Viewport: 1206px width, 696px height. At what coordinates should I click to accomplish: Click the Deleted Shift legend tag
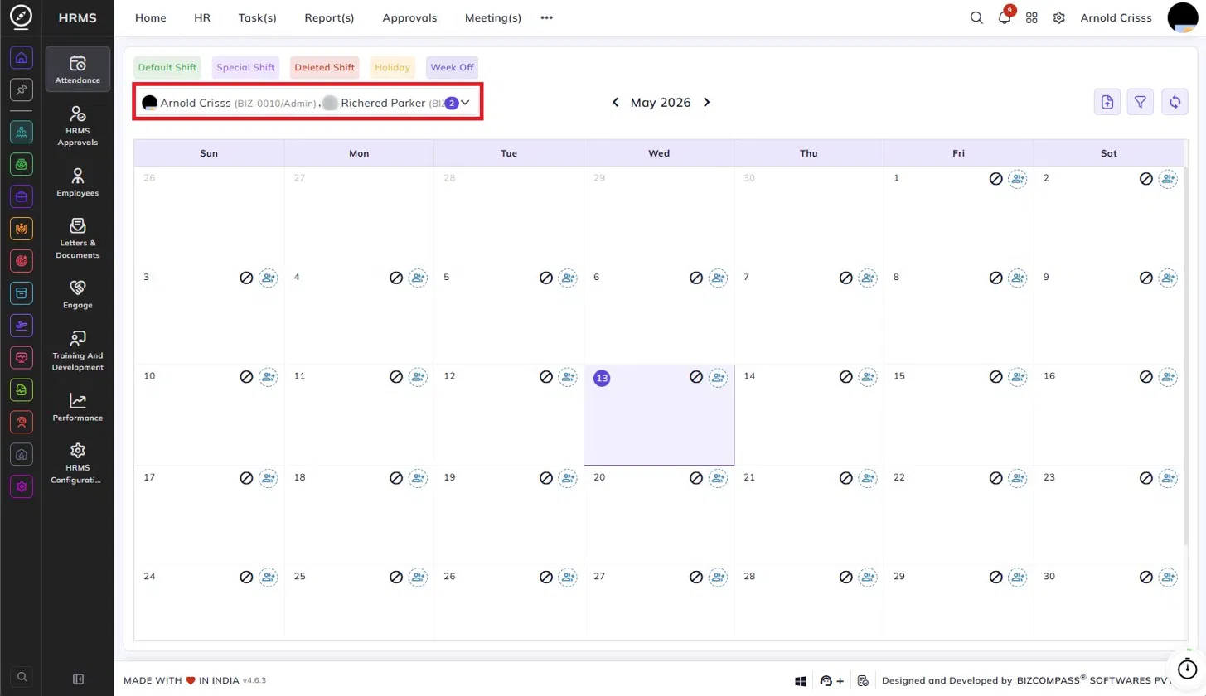[325, 68]
